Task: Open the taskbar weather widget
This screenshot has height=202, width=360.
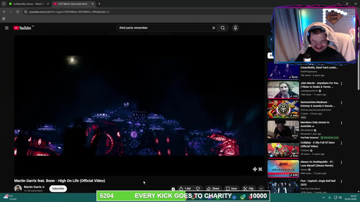Action: tap(10, 197)
